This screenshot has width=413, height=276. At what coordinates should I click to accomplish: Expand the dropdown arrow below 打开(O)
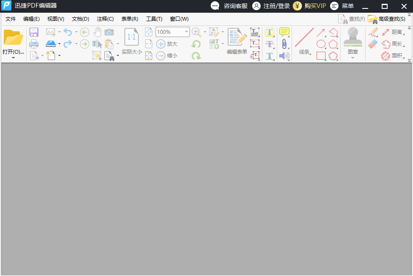click(x=13, y=57)
